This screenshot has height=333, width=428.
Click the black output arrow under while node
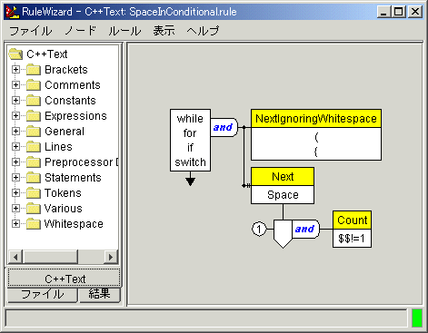pyautogui.click(x=190, y=181)
